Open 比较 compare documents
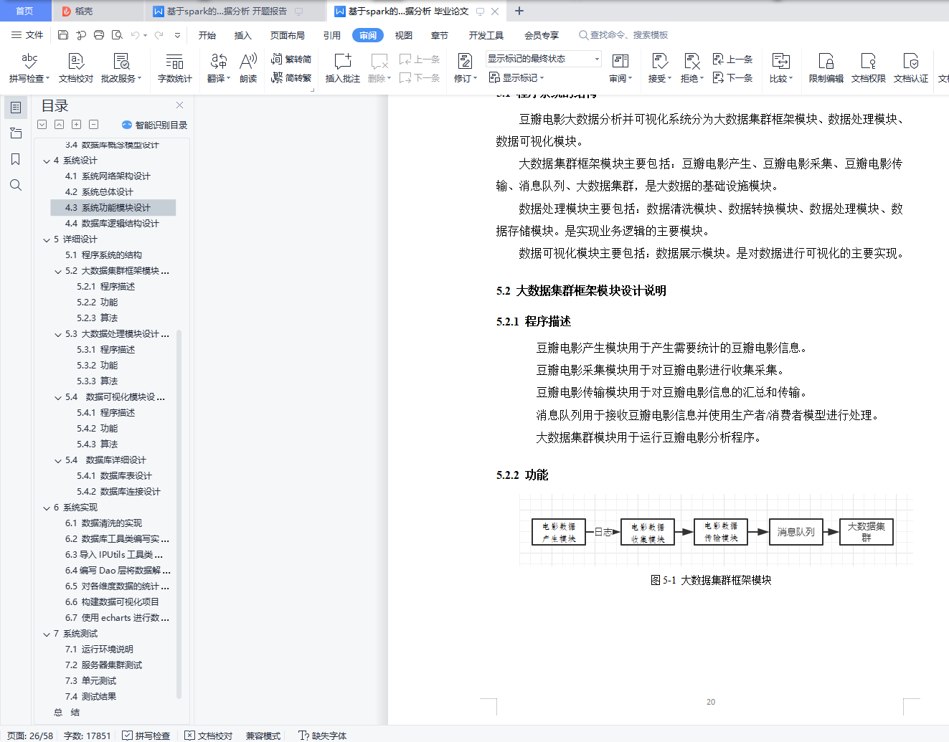 pos(780,68)
